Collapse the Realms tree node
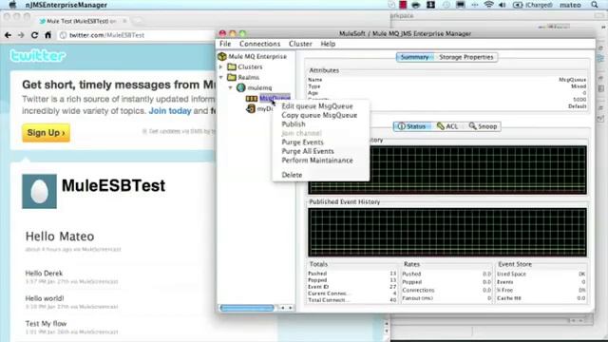The image size is (608, 342). pos(221,78)
